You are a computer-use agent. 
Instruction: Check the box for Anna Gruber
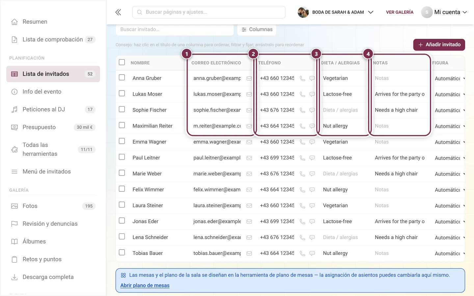coord(122,77)
